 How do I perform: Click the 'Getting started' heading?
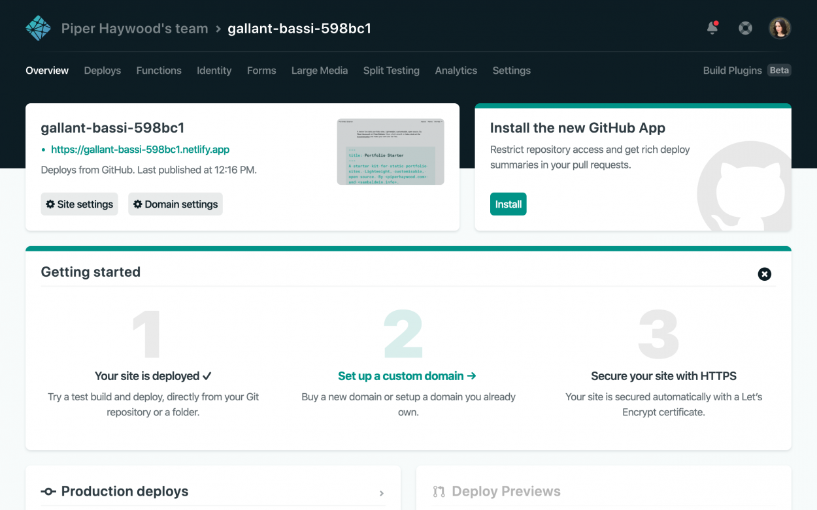click(91, 272)
